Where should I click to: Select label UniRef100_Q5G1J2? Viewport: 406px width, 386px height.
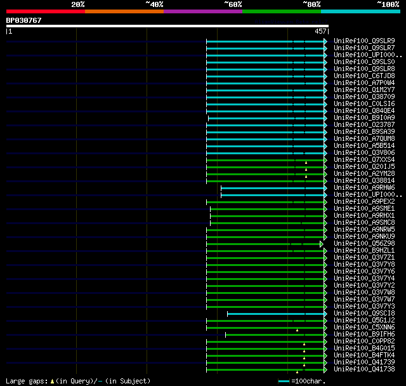pyautogui.click(x=364, y=321)
